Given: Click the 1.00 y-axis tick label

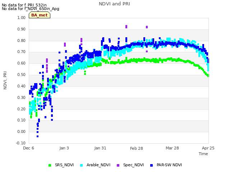Looking at the screenshot, I should click(x=22, y=18).
